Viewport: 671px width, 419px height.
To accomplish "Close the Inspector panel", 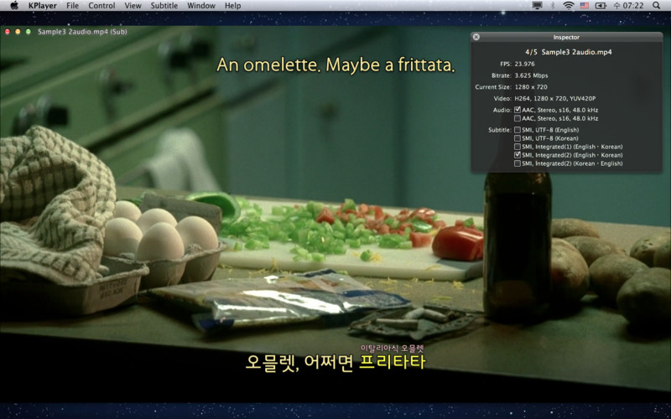I will pyautogui.click(x=476, y=37).
